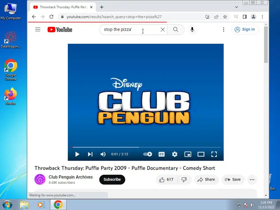Close the Throwback Thursday tab
Image resolution: width=280 pixels, height=210 pixels.
point(91,7)
